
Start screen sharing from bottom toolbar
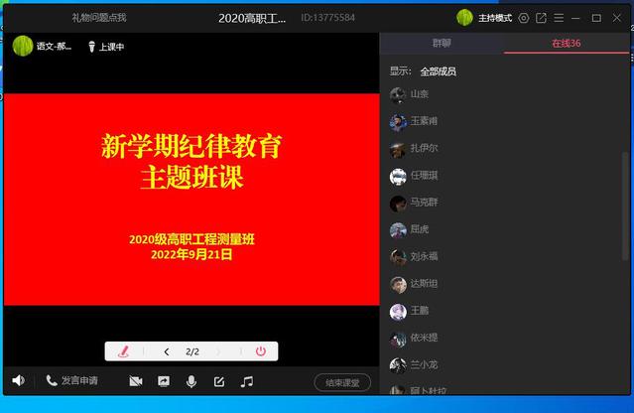164,381
